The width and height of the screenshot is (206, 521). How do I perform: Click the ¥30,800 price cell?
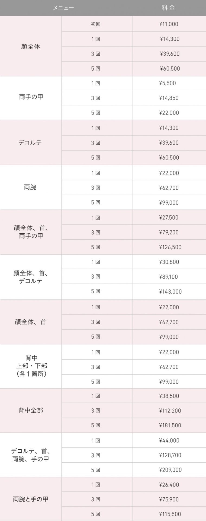point(169,262)
